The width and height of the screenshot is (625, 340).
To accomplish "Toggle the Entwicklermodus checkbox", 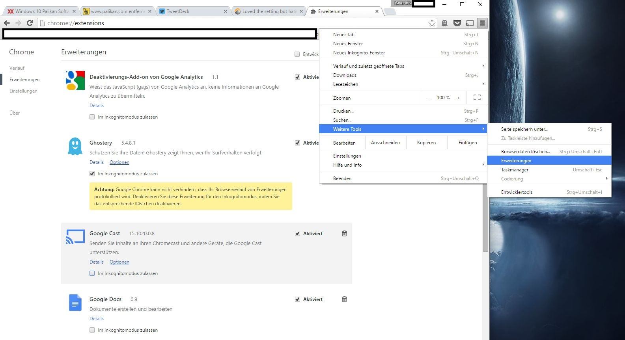I will click(x=297, y=54).
